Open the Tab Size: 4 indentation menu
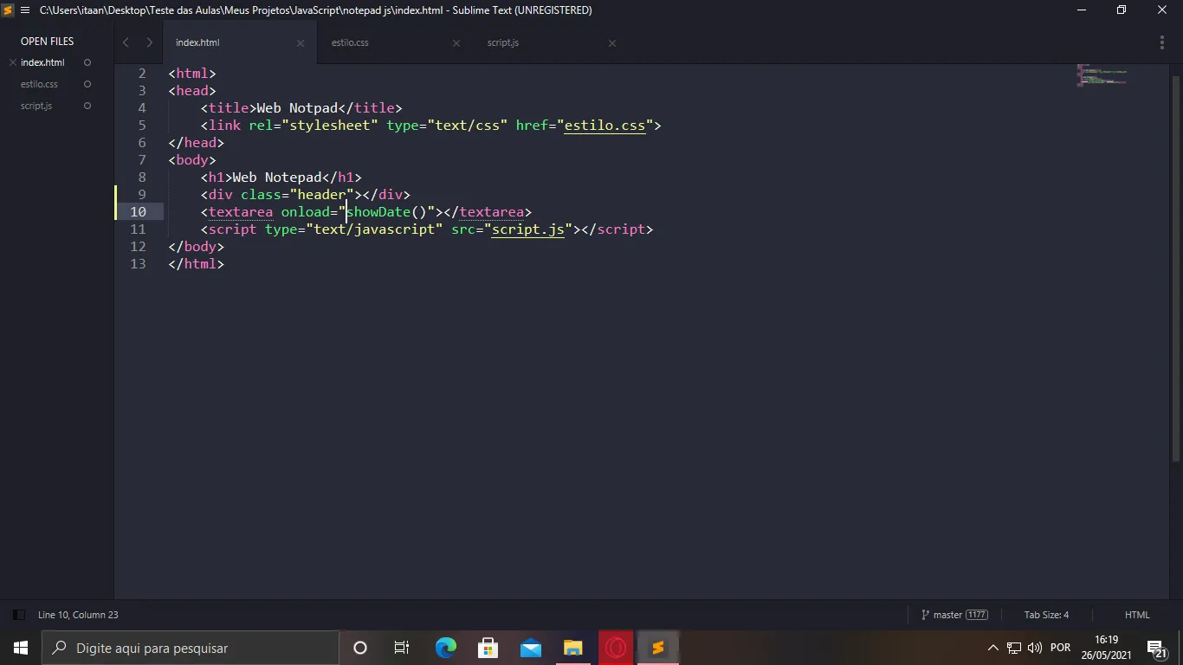 [1046, 615]
